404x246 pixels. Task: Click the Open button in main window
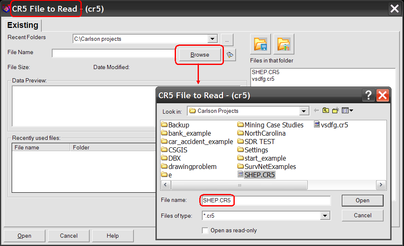(x=25, y=236)
